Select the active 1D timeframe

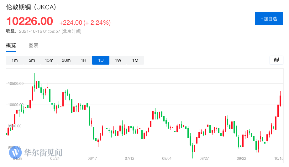[x=101, y=60]
